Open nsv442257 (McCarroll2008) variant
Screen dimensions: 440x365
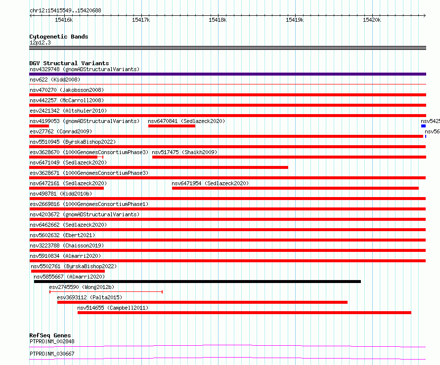(67, 100)
